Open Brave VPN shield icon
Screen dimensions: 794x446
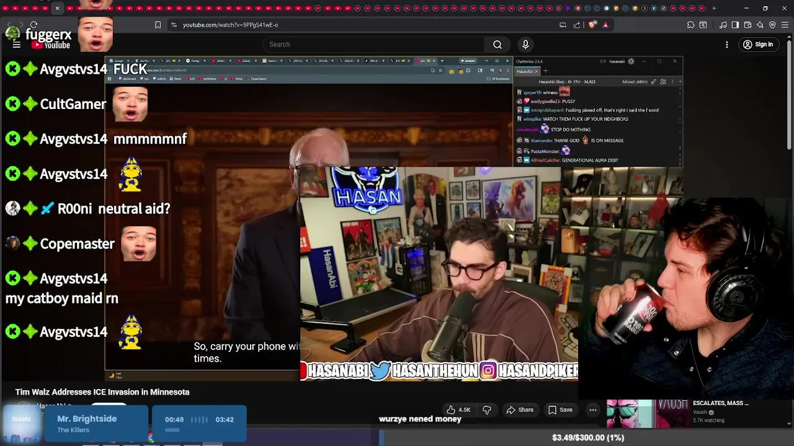click(x=772, y=25)
